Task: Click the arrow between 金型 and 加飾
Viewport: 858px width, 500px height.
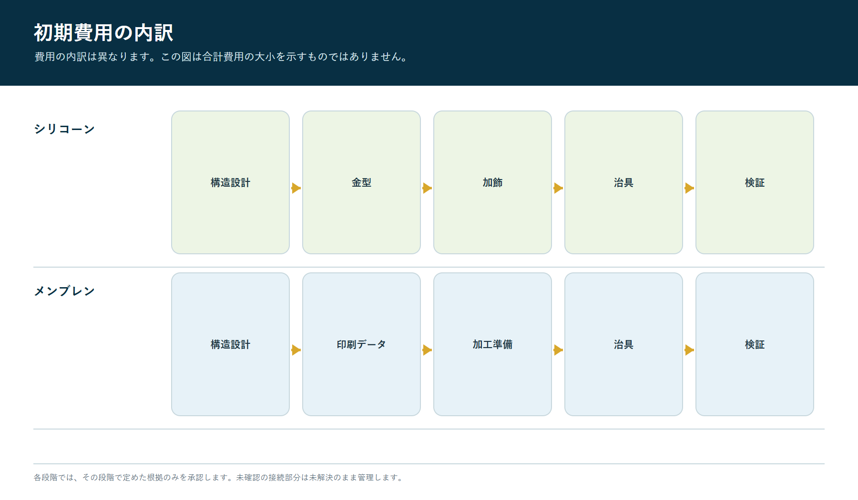Action: 427,188
